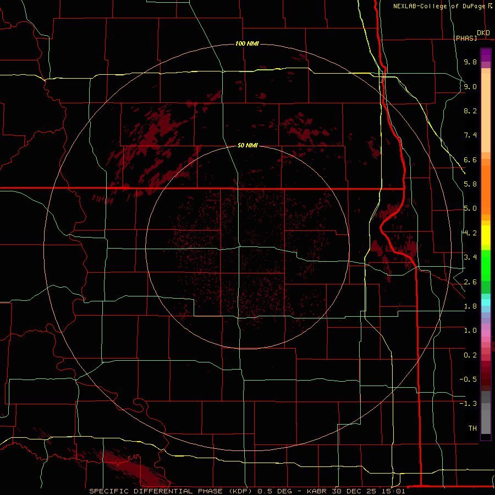Click the 6.6 value on the color scale

tap(470, 159)
